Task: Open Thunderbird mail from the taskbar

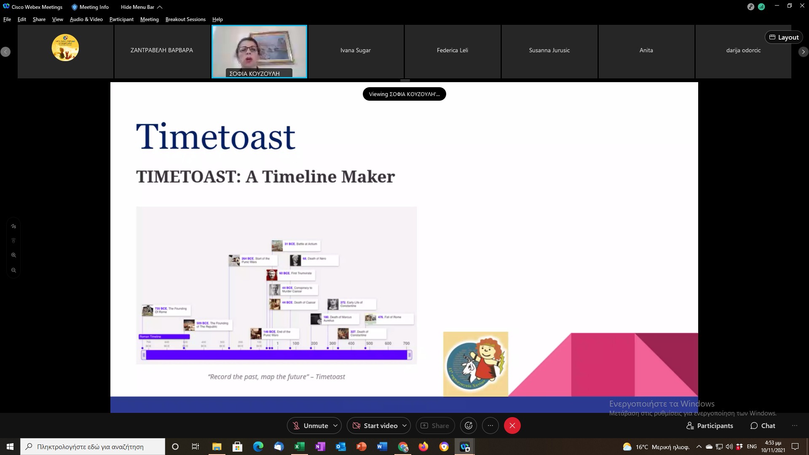Action: (x=279, y=447)
